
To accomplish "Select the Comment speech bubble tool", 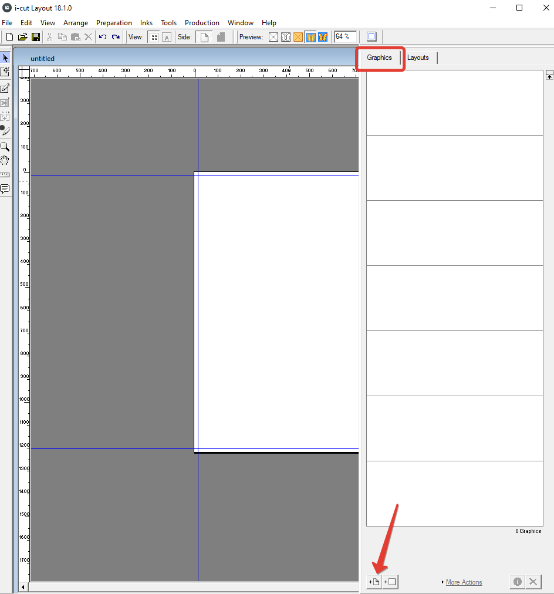I will click(5, 188).
